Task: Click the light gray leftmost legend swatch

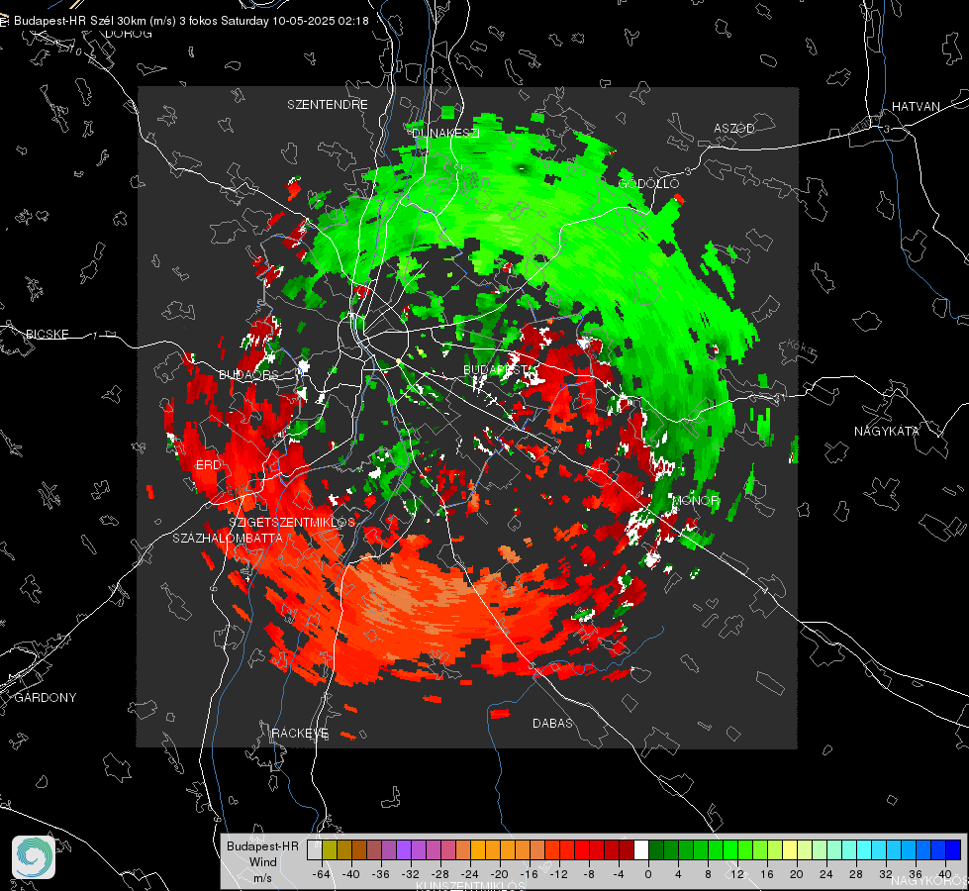Action: [315, 850]
